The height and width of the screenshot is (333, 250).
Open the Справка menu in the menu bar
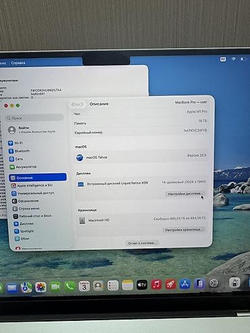click(x=18, y=63)
